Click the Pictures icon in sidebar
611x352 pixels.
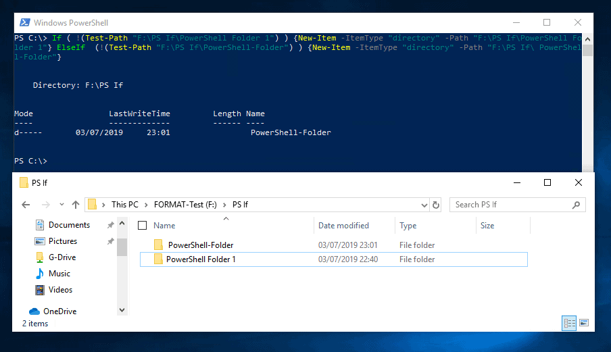(40, 241)
